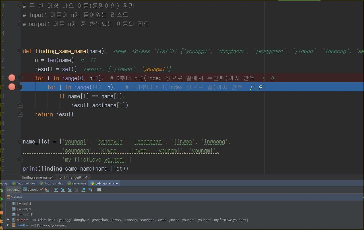The height and width of the screenshot is (230, 364).
Task: Click the Step Out debug icon
Action: 83,190
